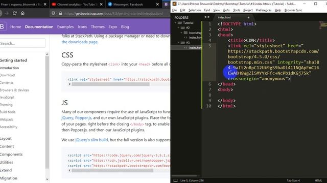
Task: Go to browser home page
Action: coord(22,13)
